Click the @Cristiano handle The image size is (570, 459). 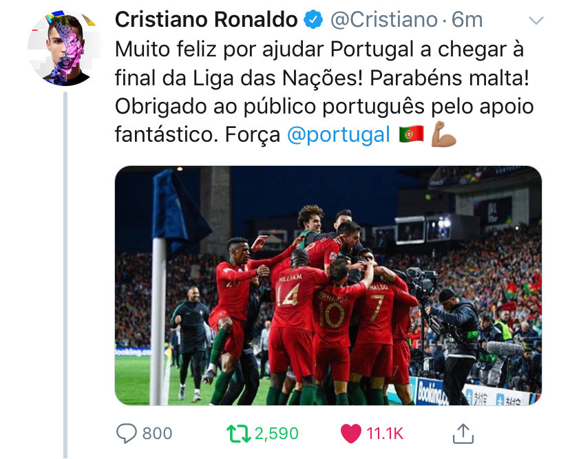click(383, 20)
